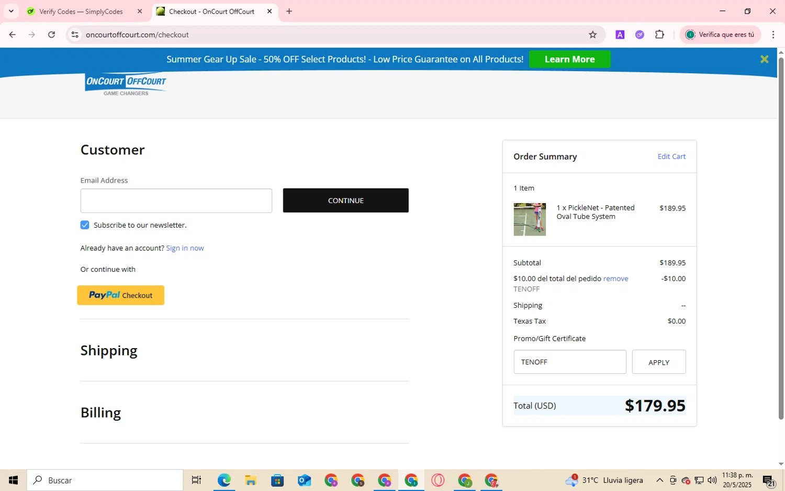The image size is (785, 491).
Task: Open a new browser tab
Action: [289, 11]
